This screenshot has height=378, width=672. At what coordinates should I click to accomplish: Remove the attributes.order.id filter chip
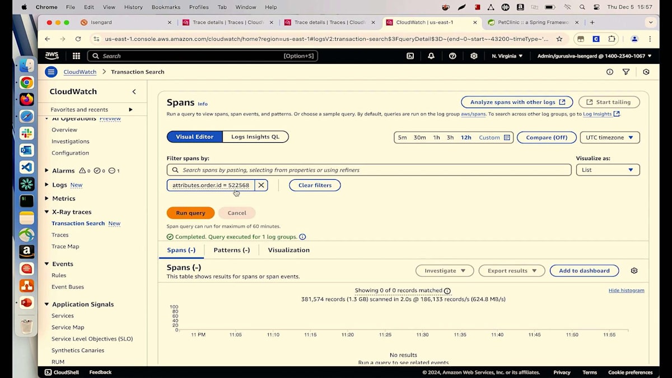pyautogui.click(x=261, y=185)
